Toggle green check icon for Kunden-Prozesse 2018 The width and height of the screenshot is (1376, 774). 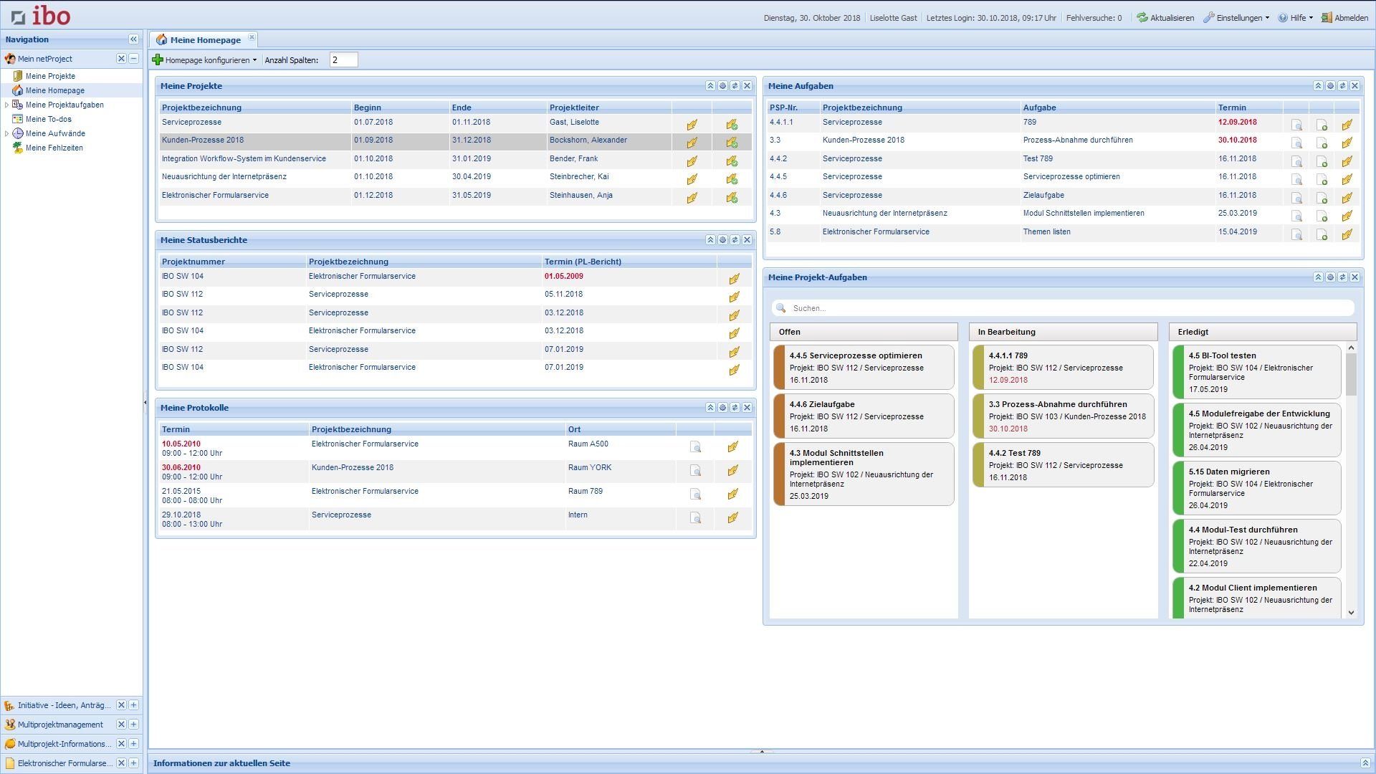(732, 142)
